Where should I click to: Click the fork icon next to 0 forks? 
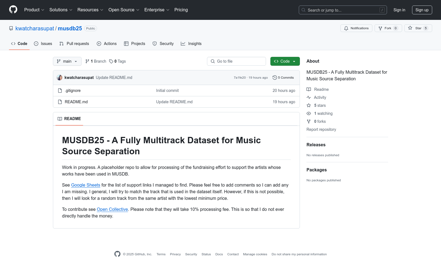[x=309, y=121]
